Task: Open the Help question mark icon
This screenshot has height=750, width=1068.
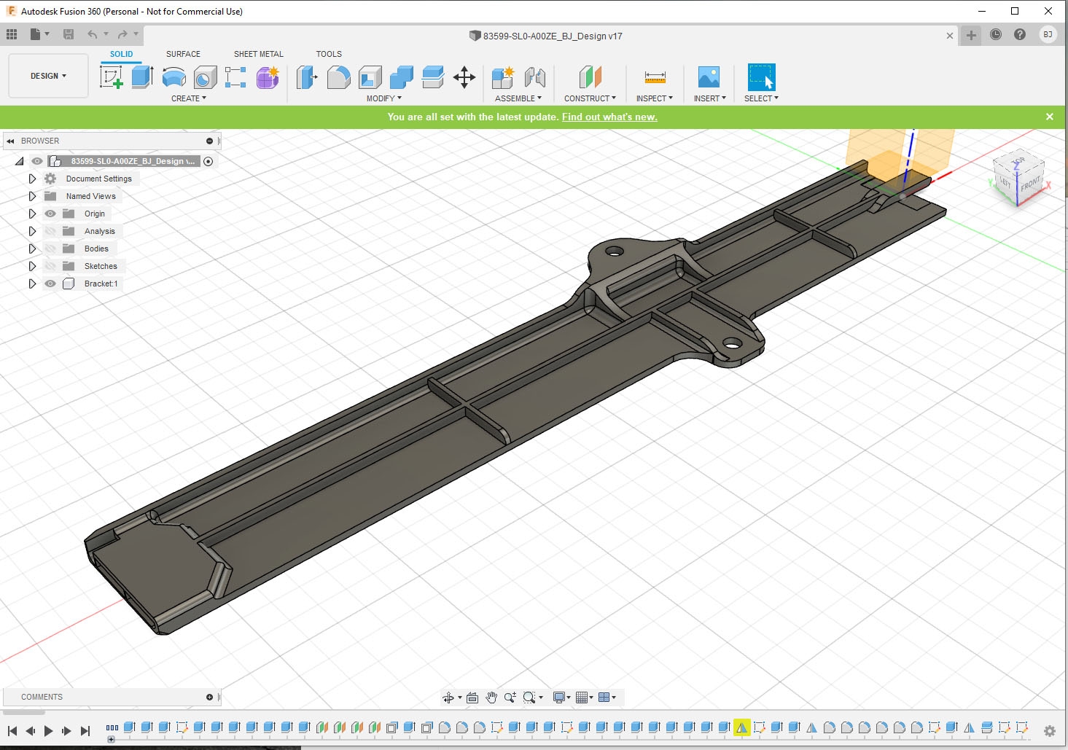Action: 1020,34
